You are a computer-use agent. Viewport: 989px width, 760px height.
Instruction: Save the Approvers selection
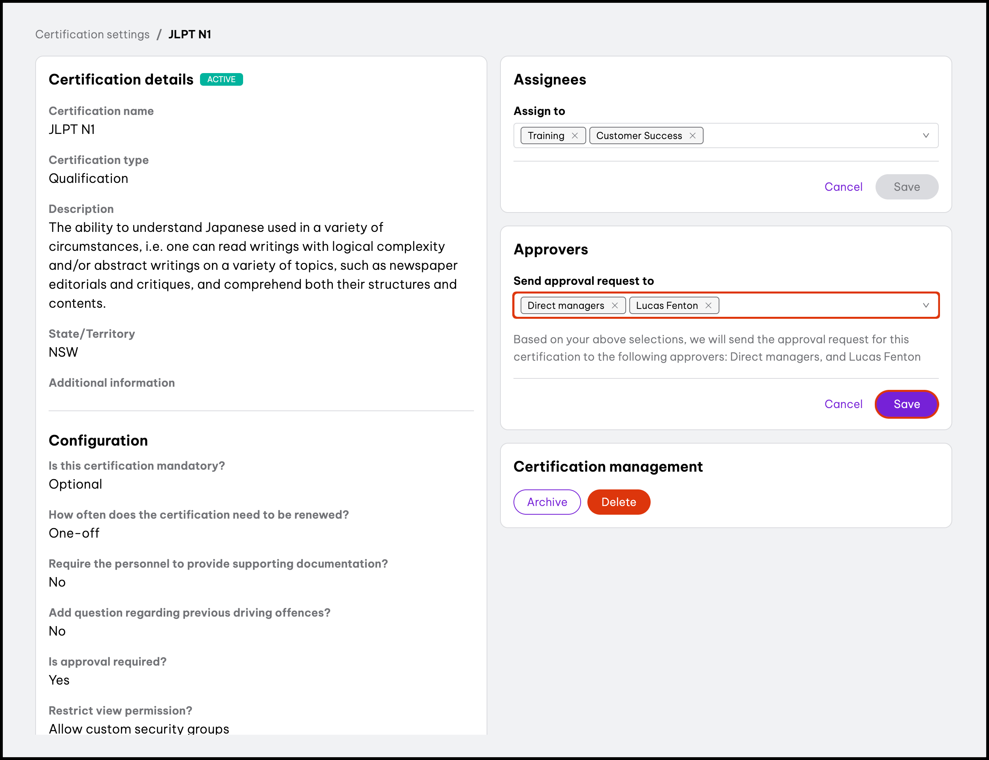(907, 404)
